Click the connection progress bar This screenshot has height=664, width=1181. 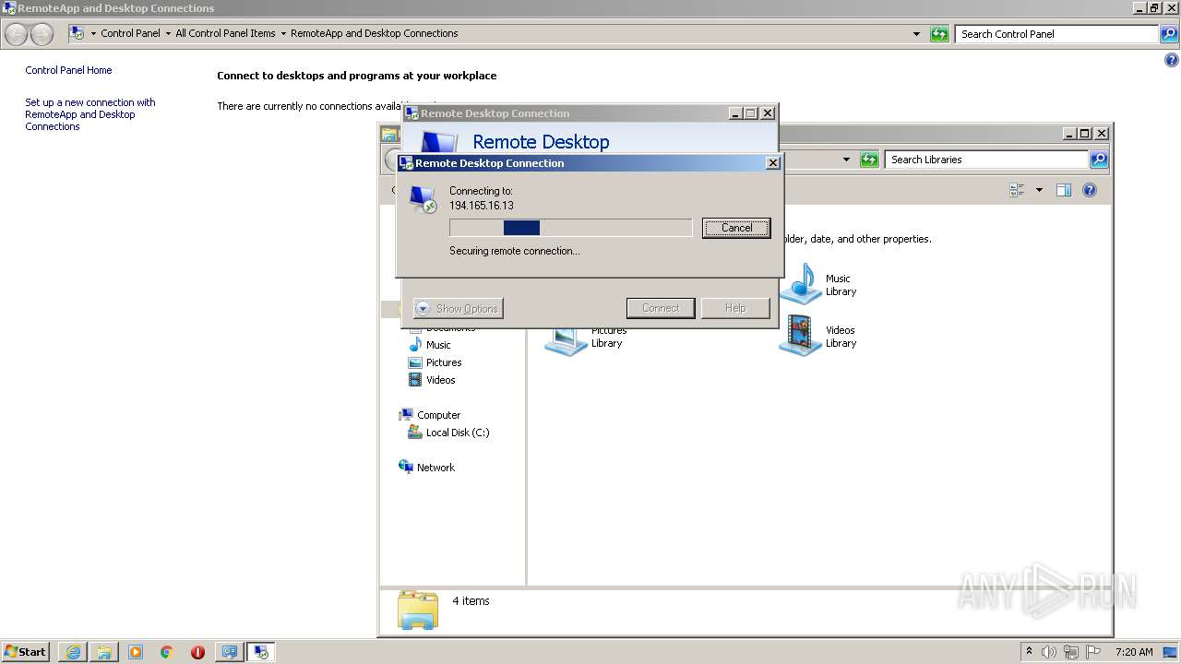pyautogui.click(x=570, y=228)
